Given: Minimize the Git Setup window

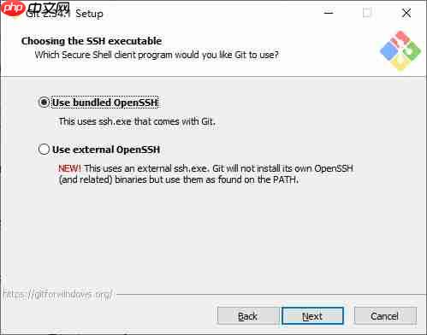Looking at the screenshot, I should [329, 13].
